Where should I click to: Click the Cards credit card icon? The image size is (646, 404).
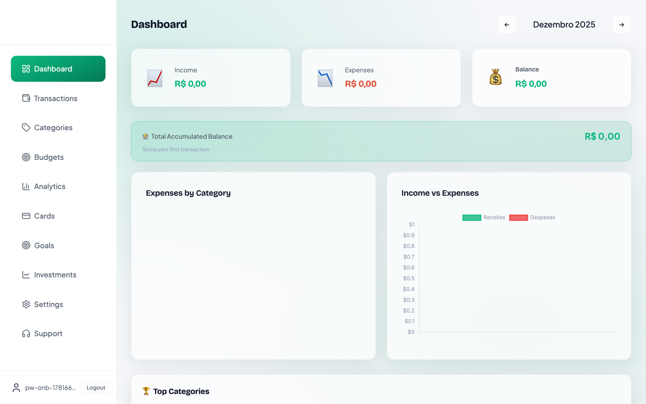tap(26, 216)
